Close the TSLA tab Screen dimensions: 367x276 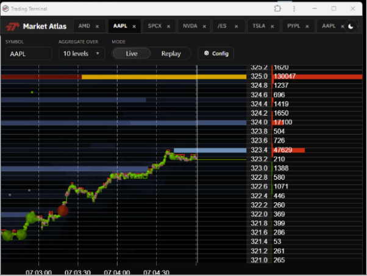tap(273, 26)
